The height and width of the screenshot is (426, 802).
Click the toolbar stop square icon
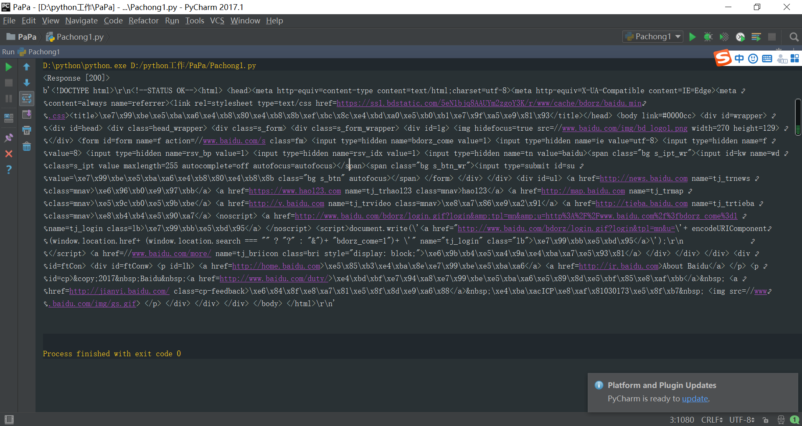point(772,37)
